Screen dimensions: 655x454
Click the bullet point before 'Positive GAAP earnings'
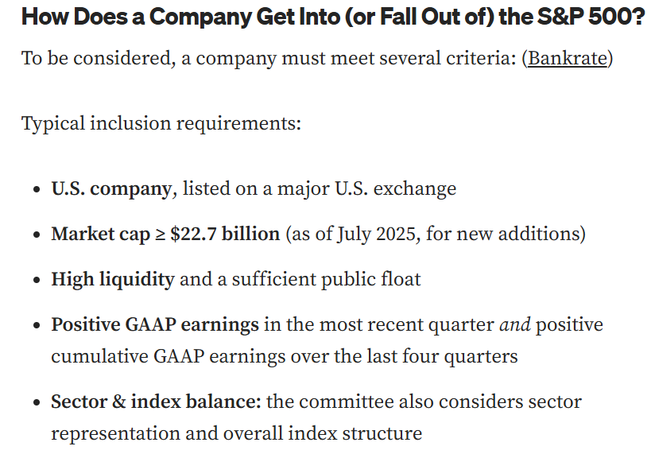point(37,327)
